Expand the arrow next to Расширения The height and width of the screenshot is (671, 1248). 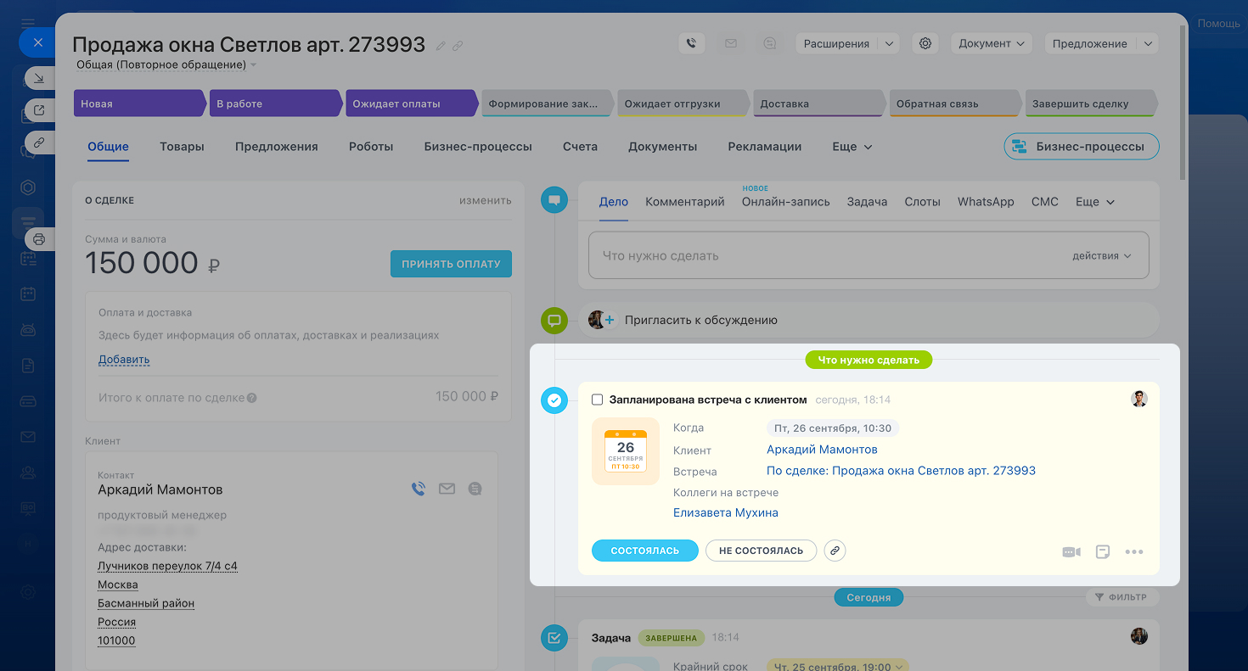[x=888, y=43]
